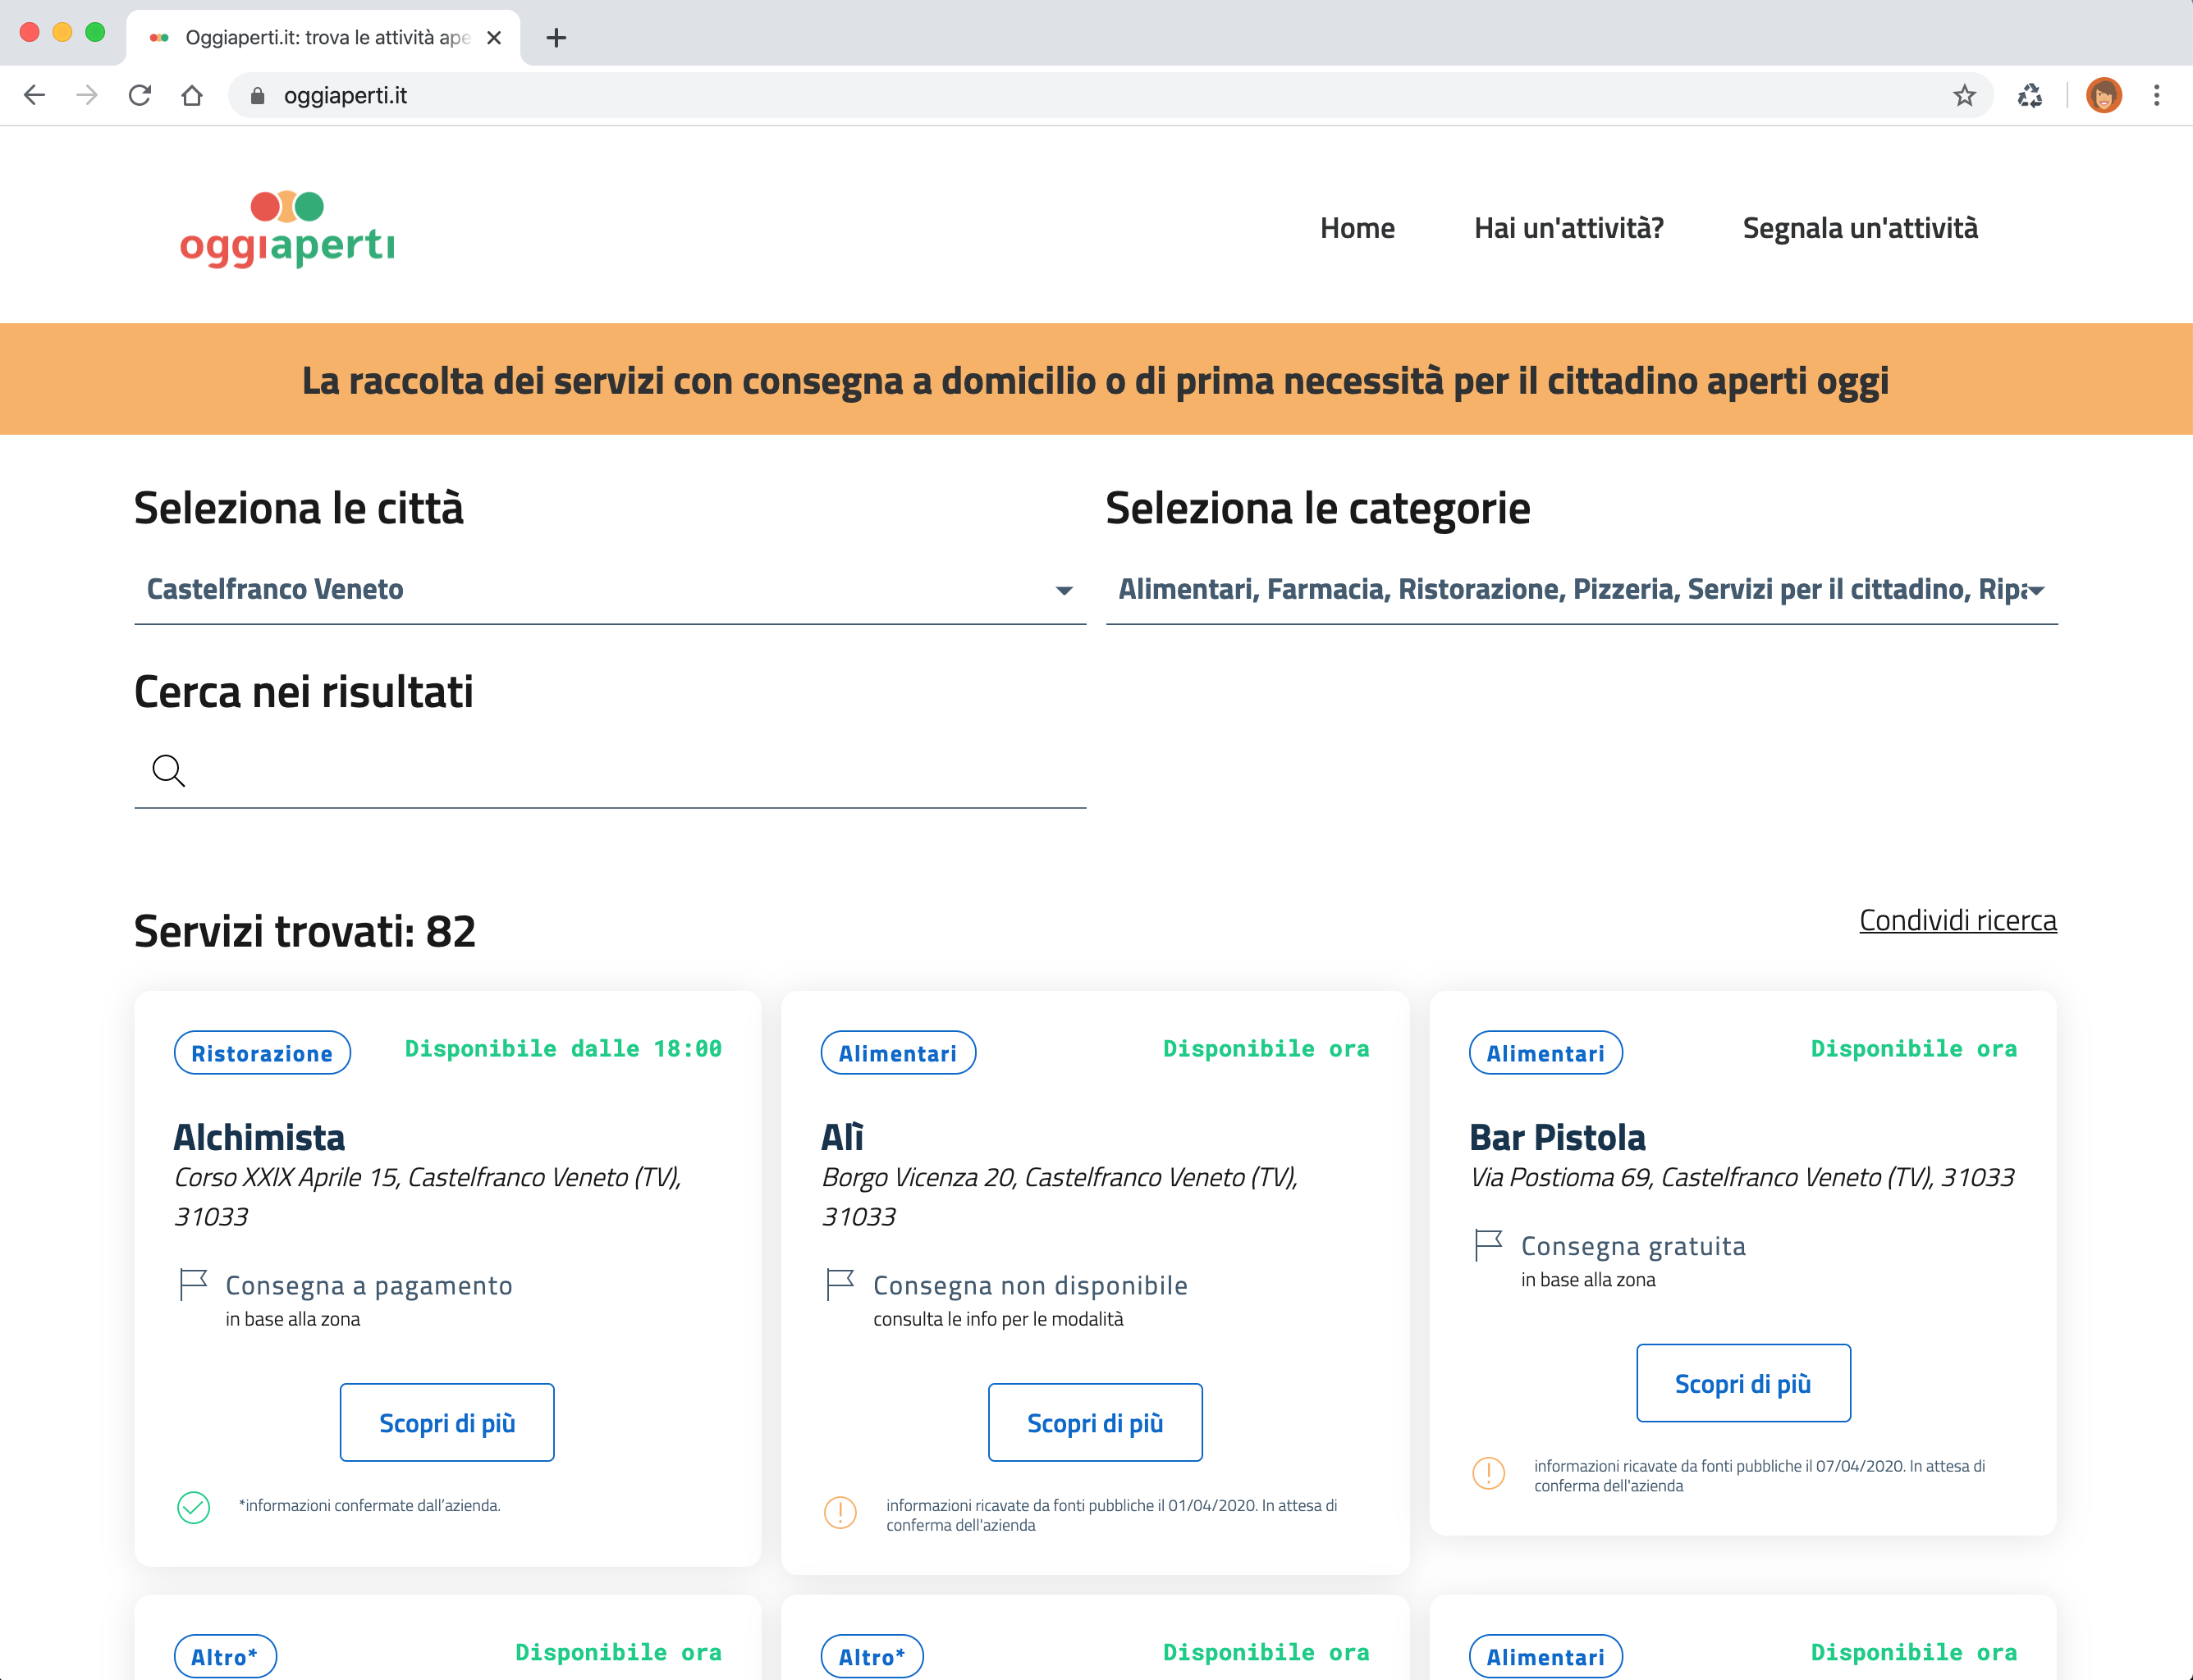Click Scopri di più for Alchimista
2193x1680 pixels.
point(447,1422)
